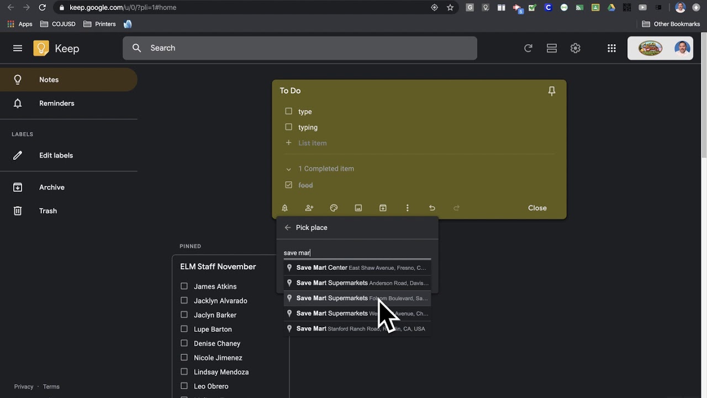Click the Chrome profile picture in toolbar
This screenshot has height=398, width=707.
680,8
